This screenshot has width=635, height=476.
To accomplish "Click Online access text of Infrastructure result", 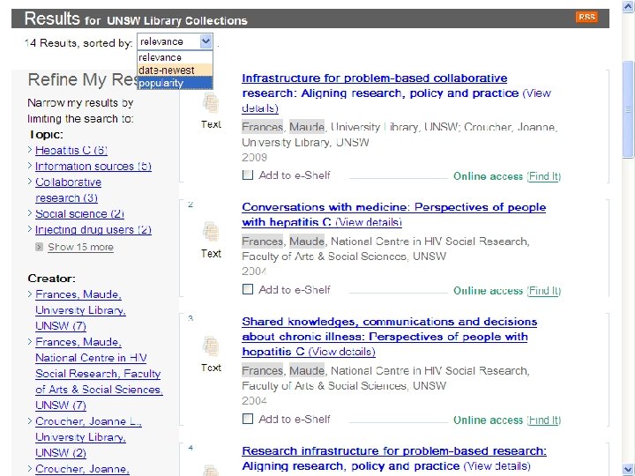I will 488,176.
